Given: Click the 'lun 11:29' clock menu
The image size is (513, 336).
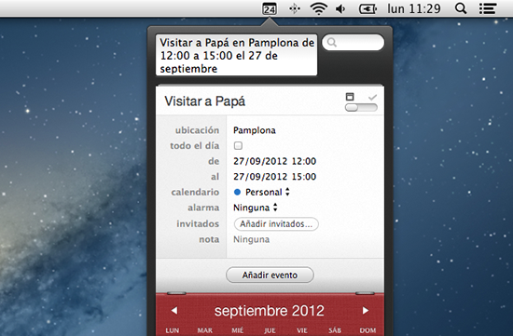Looking at the screenshot, I should point(414,8).
